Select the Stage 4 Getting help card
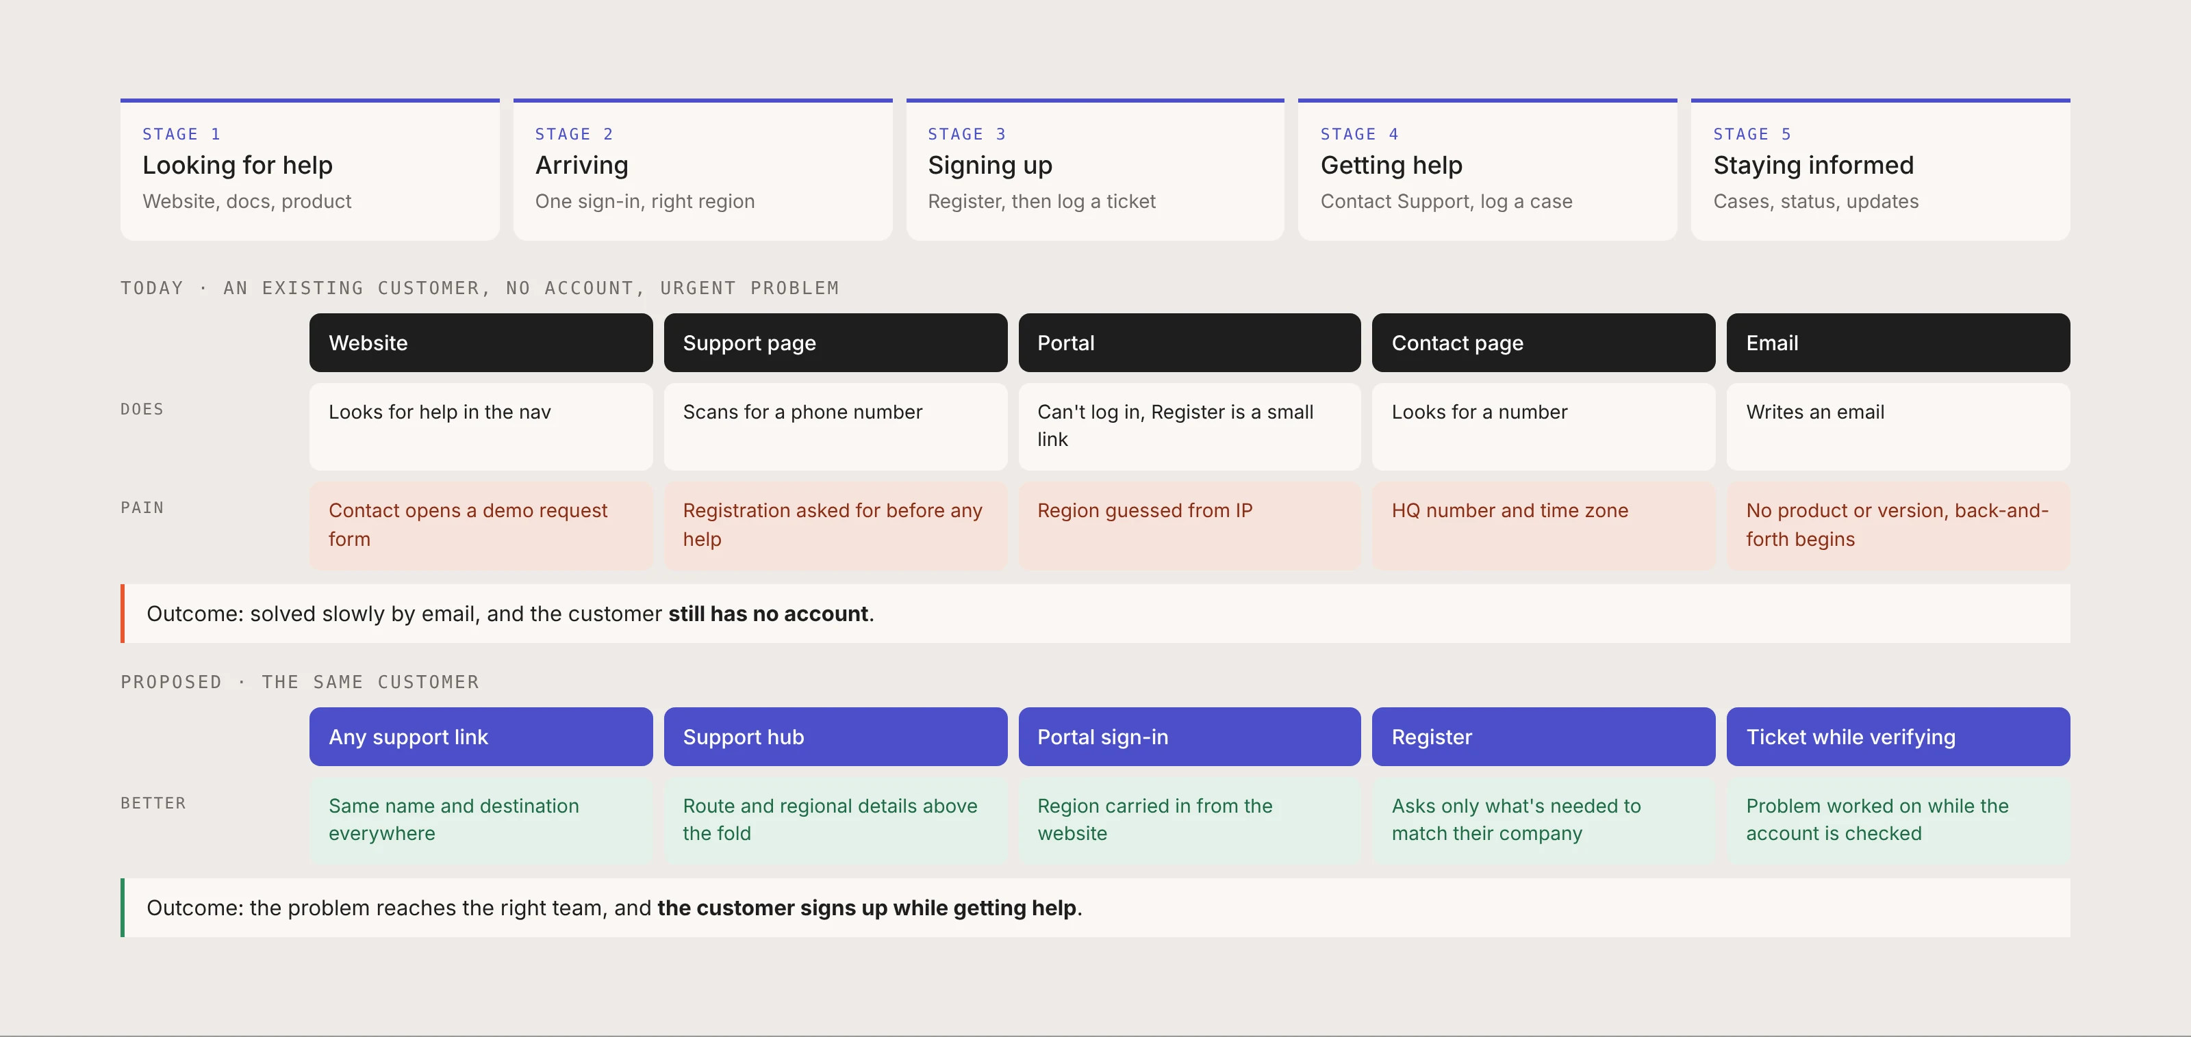The width and height of the screenshot is (2191, 1037). [1488, 170]
